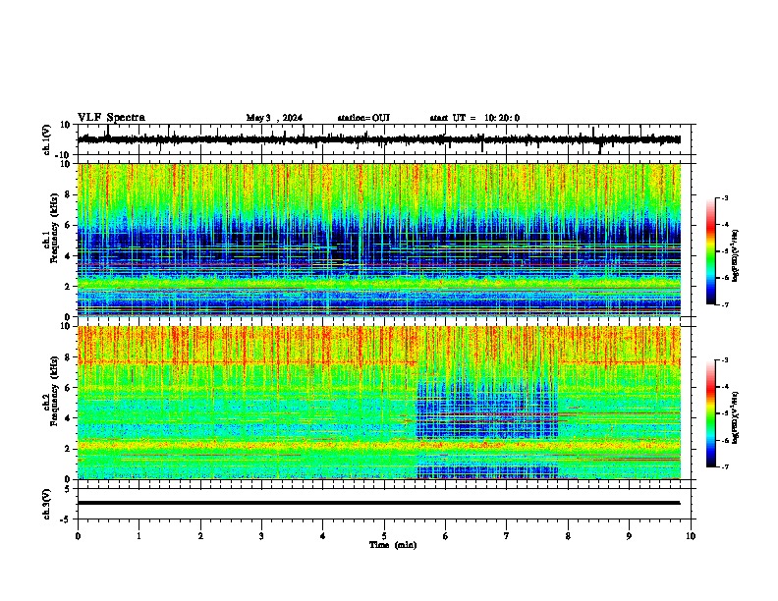The image size is (778, 601).
Task: Click the "ch.3(V)" axis label
Action: tap(47, 504)
